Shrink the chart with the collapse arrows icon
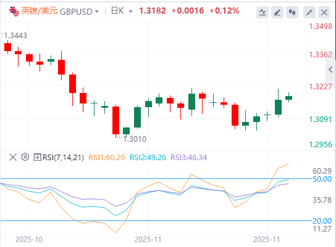The height and width of the screenshot is (247, 336). point(309,12)
